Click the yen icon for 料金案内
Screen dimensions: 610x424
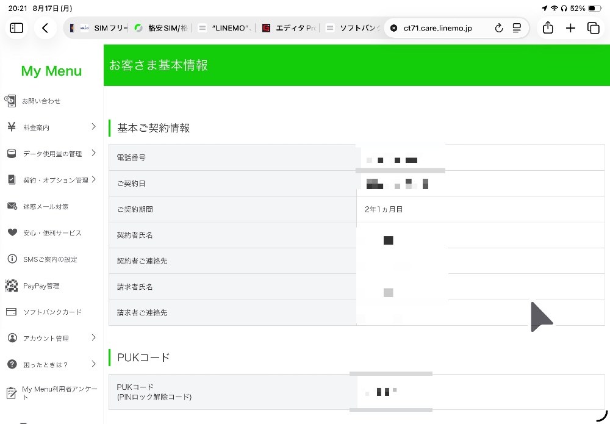(x=12, y=127)
